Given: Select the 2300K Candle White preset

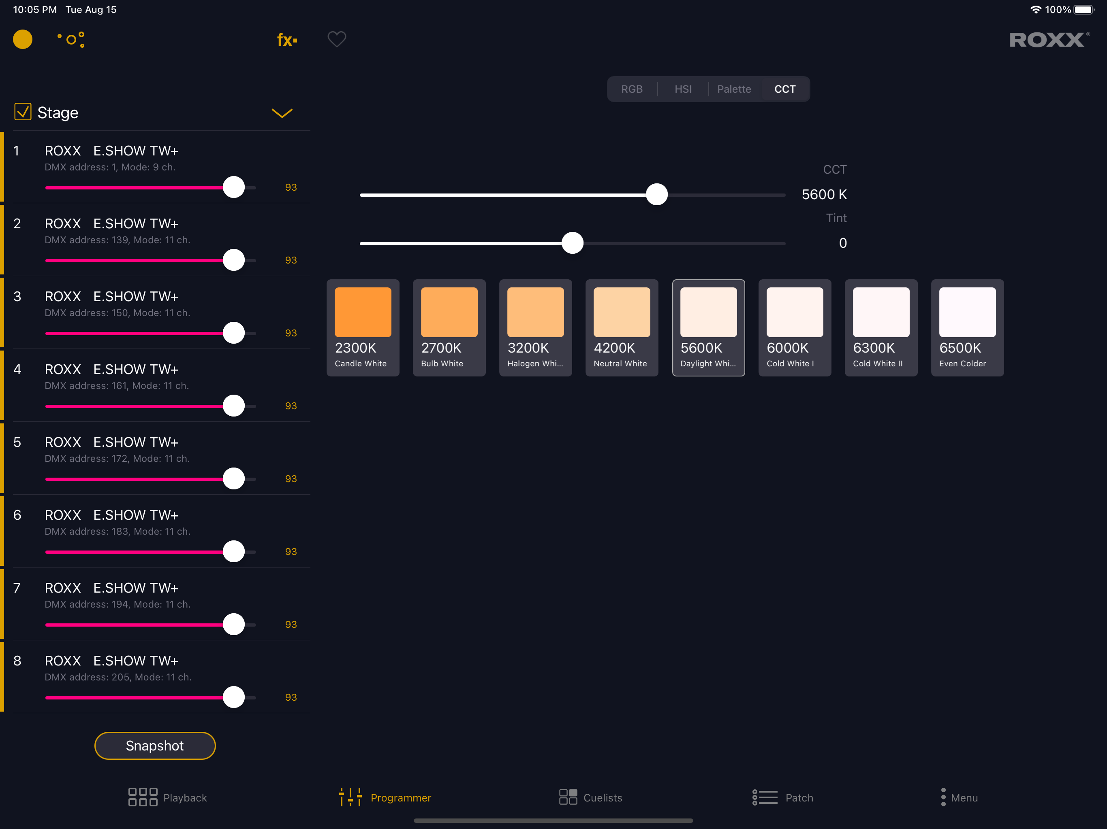Looking at the screenshot, I should [363, 328].
